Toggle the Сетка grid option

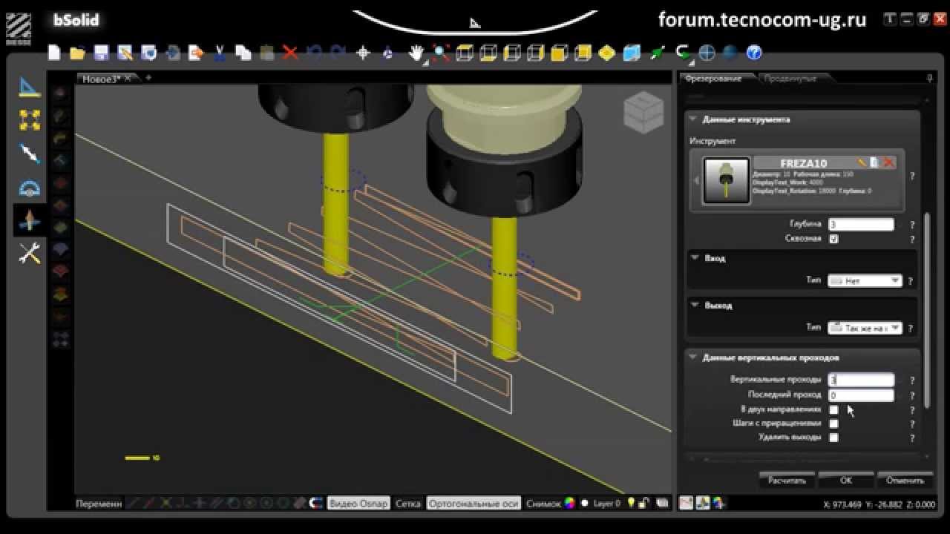408,503
